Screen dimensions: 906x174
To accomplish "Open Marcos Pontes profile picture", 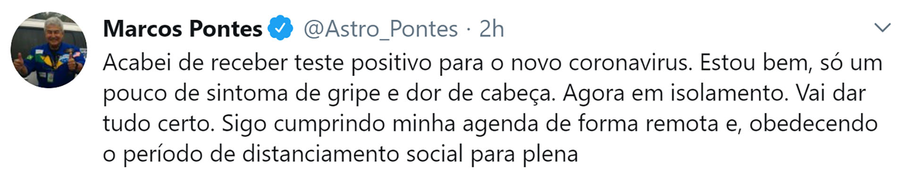I will click(x=49, y=50).
